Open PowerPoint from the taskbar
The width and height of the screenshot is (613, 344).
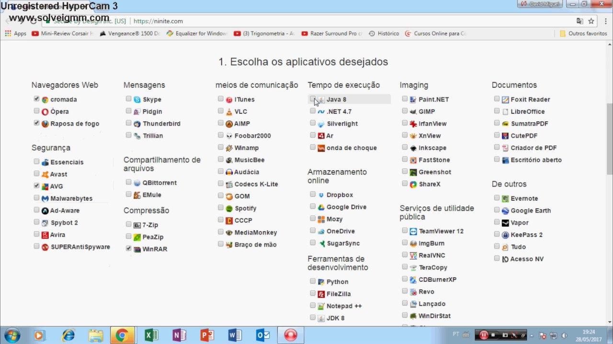(207, 335)
